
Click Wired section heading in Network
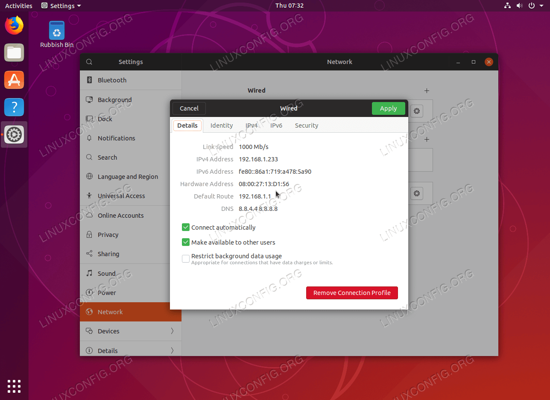[257, 91]
